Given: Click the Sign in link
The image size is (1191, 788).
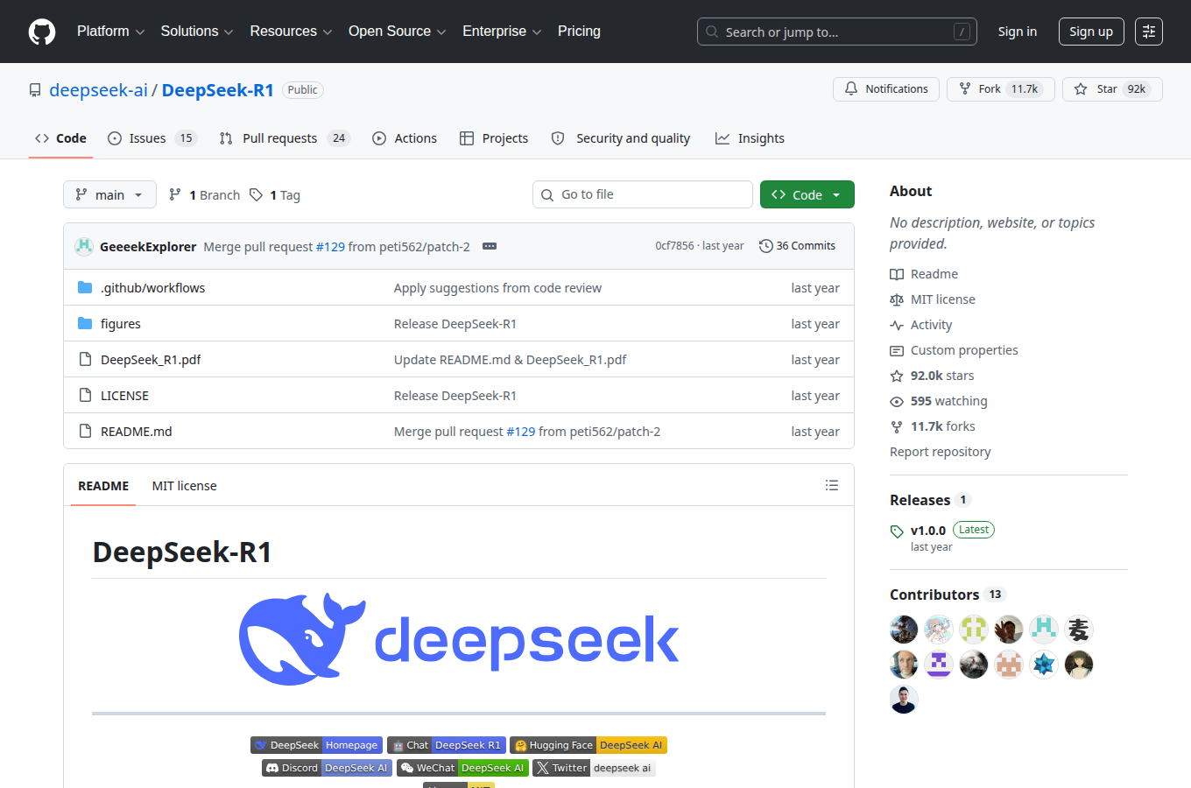Looking at the screenshot, I should pyautogui.click(x=1017, y=32).
